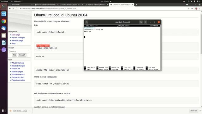
Task: Open the Random page link
Action: click(17, 41)
